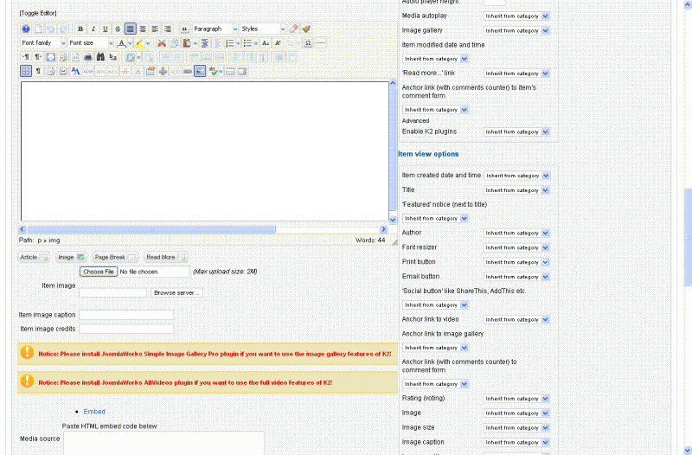The height and width of the screenshot is (455, 692).
Task: Click the print icon
Action: click(88, 57)
